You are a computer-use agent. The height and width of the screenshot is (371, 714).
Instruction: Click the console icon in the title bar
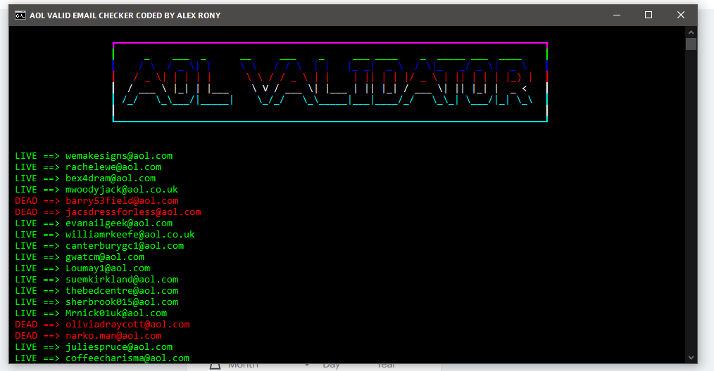(20, 15)
